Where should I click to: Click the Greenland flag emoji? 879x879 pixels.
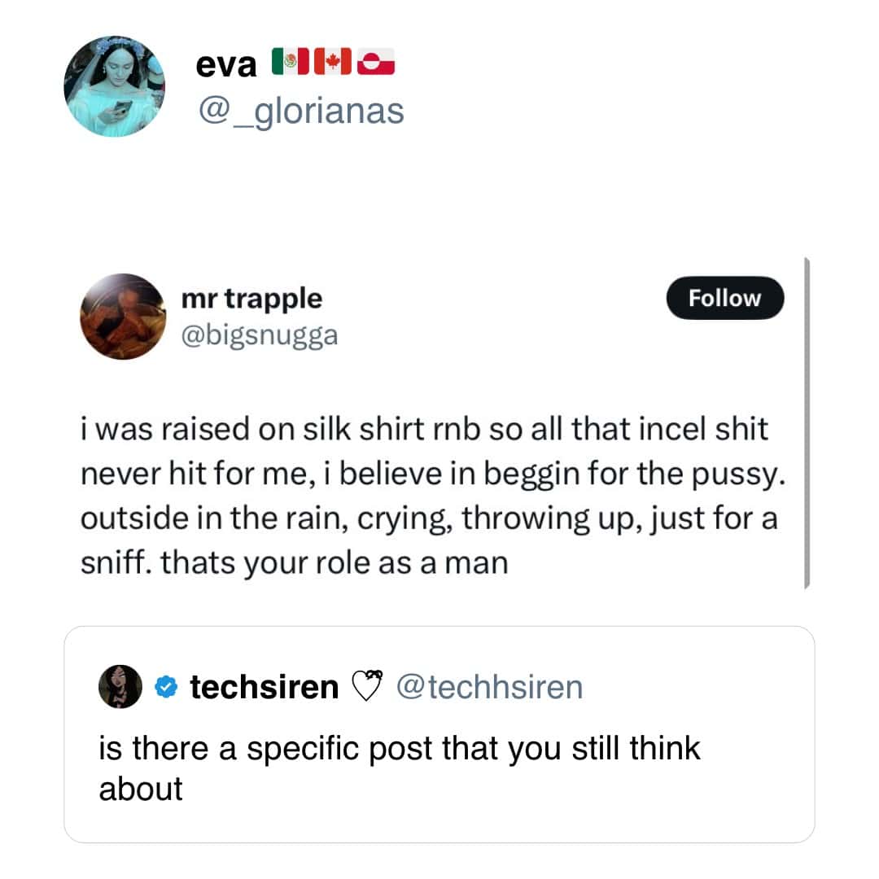376,63
